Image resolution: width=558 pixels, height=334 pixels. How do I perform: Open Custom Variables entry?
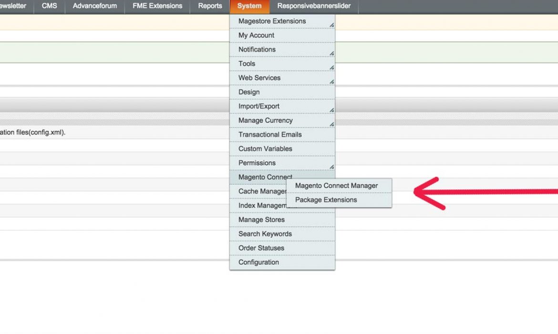click(x=282, y=149)
